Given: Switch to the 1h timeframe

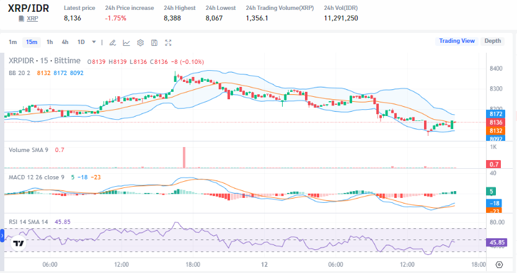Looking at the screenshot, I should tap(50, 42).
